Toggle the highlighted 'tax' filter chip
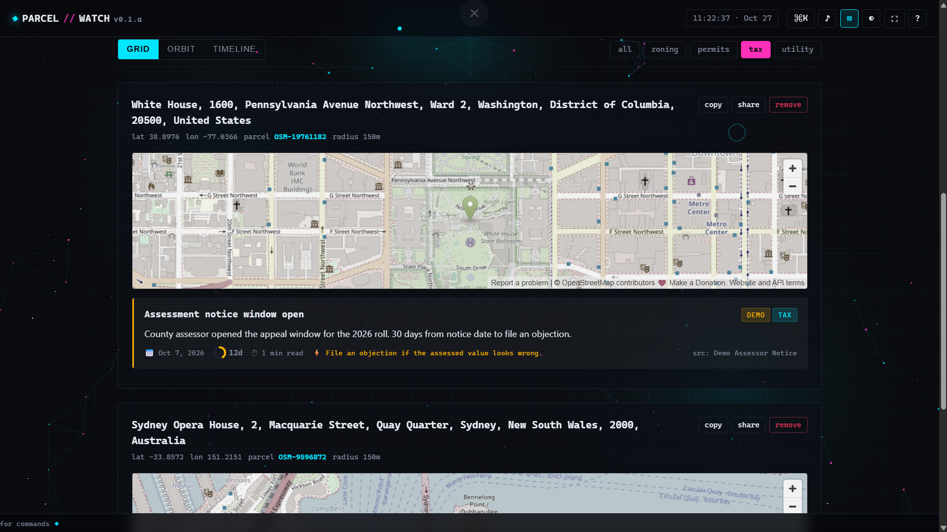Viewport: 947px width, 532px height. click(755, 49)
